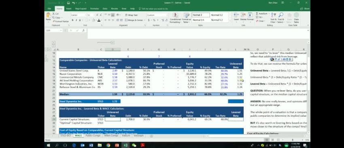Expand the cell styles gallery
The width and height of the screenshot is (344, 148).
click(230, 21)
